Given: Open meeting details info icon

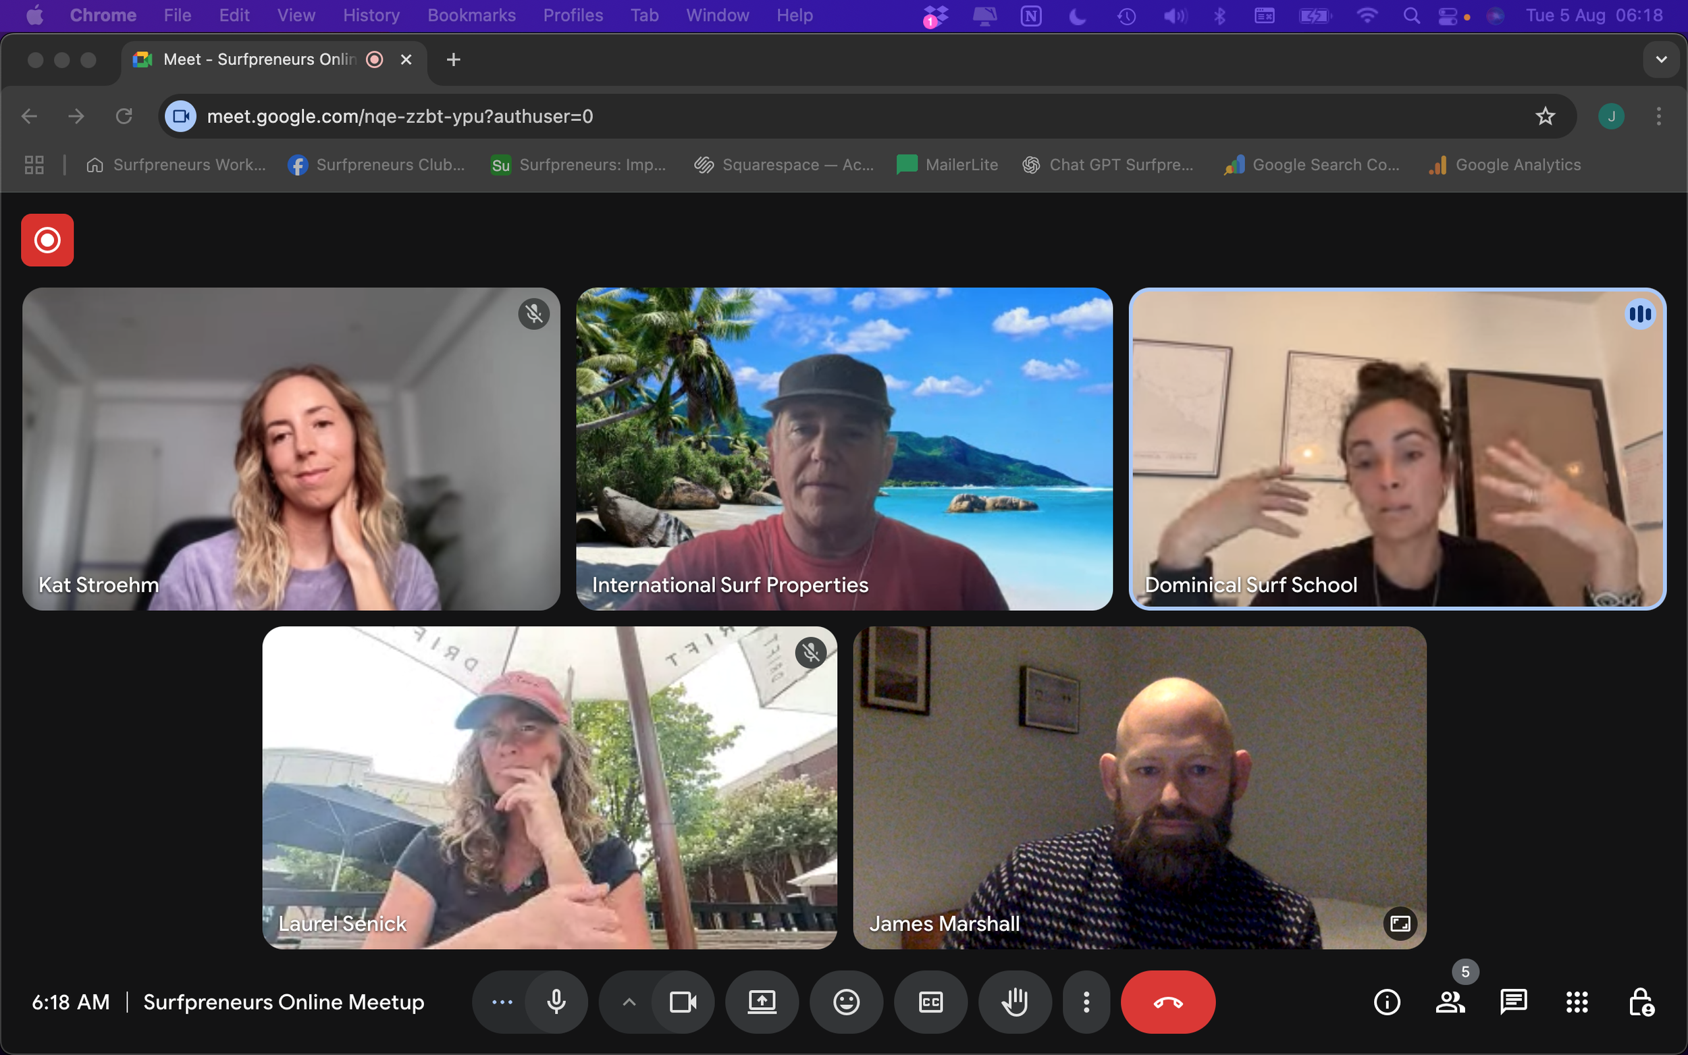Looking at the screenshot, I should (x=1387, y=1002).
